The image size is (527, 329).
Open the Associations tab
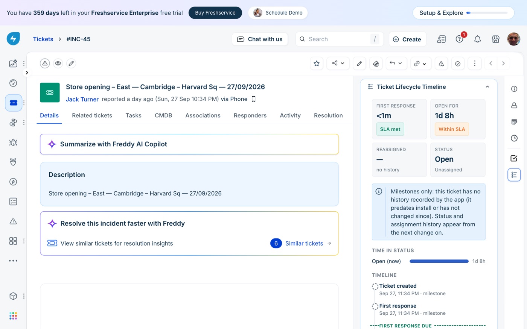click(x=203, y=115)
